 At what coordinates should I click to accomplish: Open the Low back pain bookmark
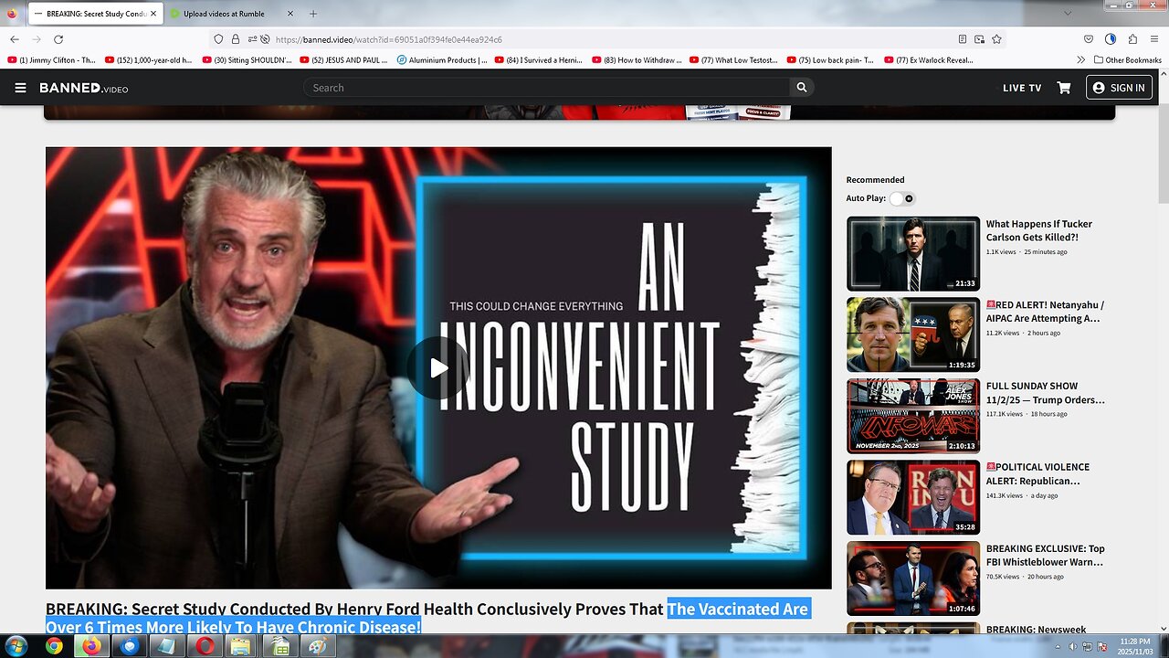[832, 60]
